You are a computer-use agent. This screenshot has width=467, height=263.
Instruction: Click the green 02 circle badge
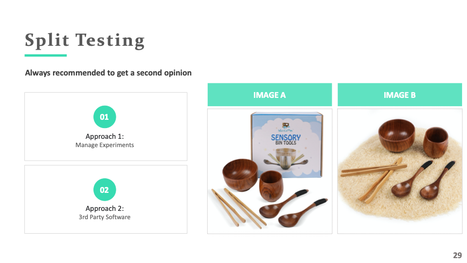tap(105, 189)
